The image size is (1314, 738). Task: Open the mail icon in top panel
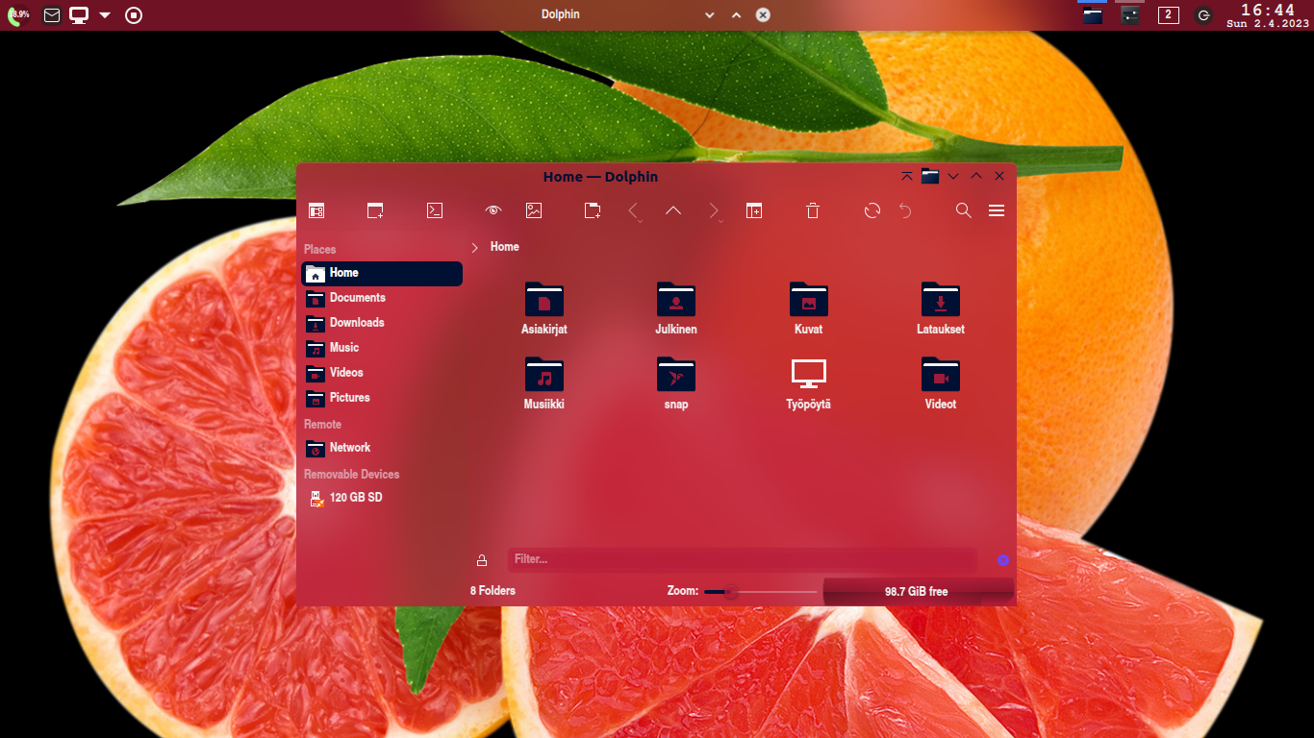52,15
